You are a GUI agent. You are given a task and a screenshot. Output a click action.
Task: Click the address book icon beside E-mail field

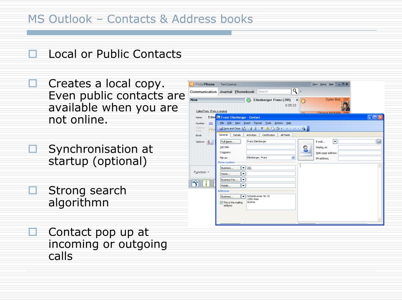[x=379, y=141]
